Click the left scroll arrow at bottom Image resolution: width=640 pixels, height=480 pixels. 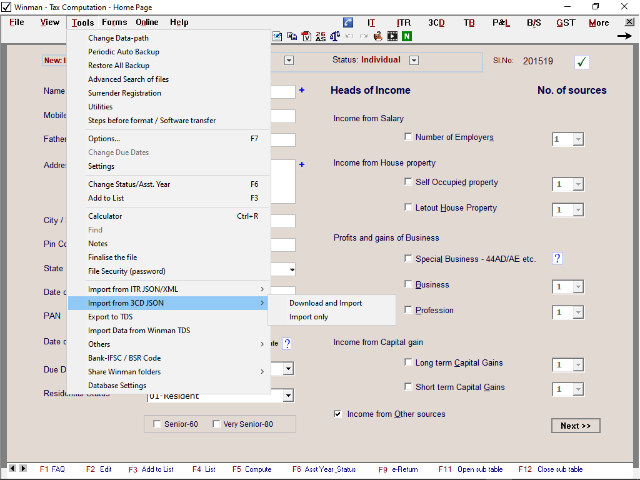[x=12, y=468]
